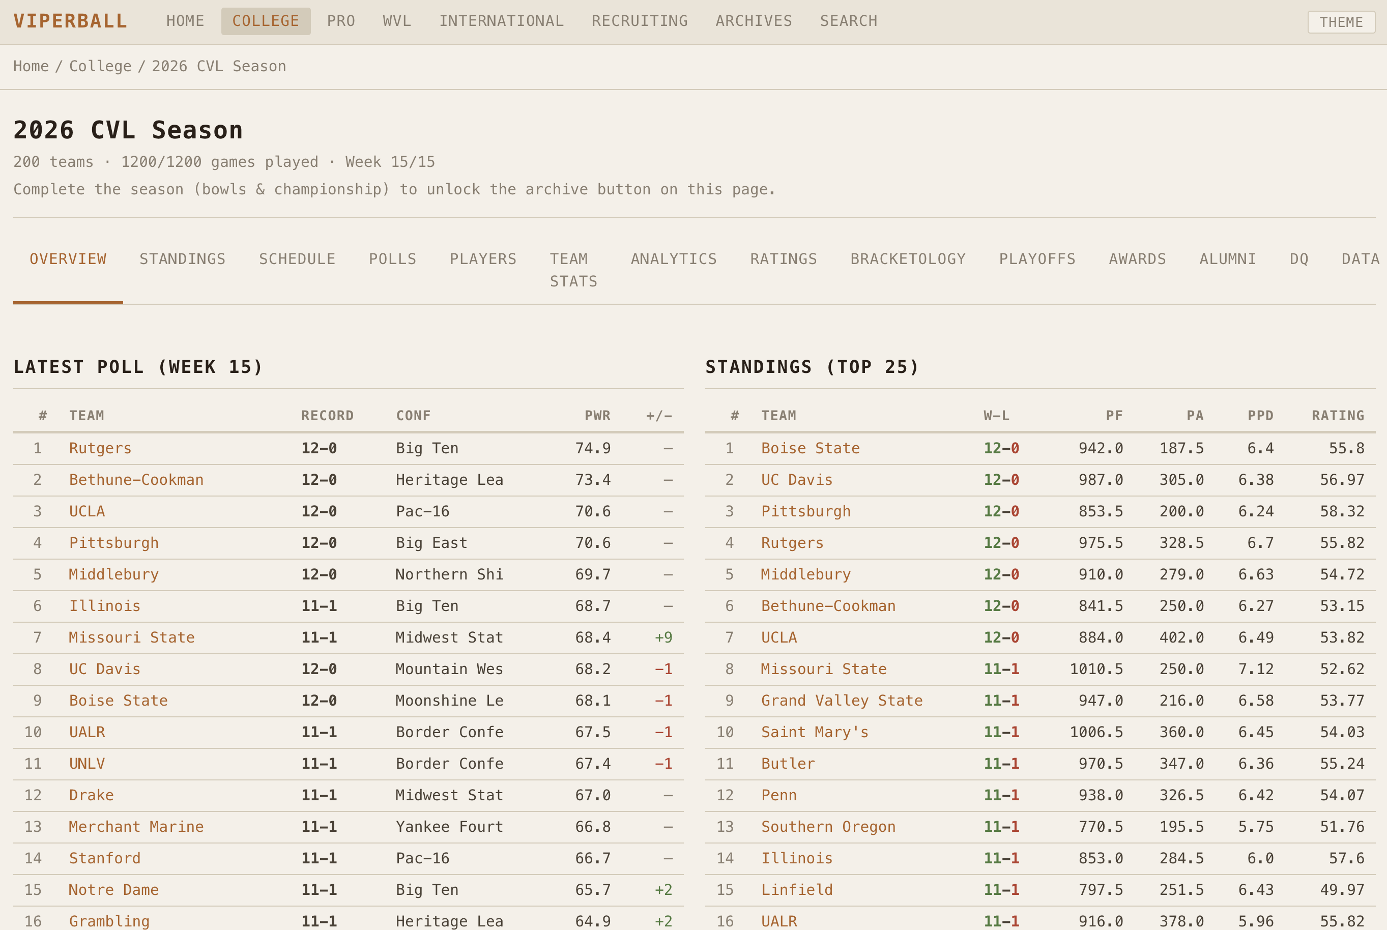Switch to the DQ tab
The height and width of the screenshot is (930, 1387).
tap(1298, 259)
